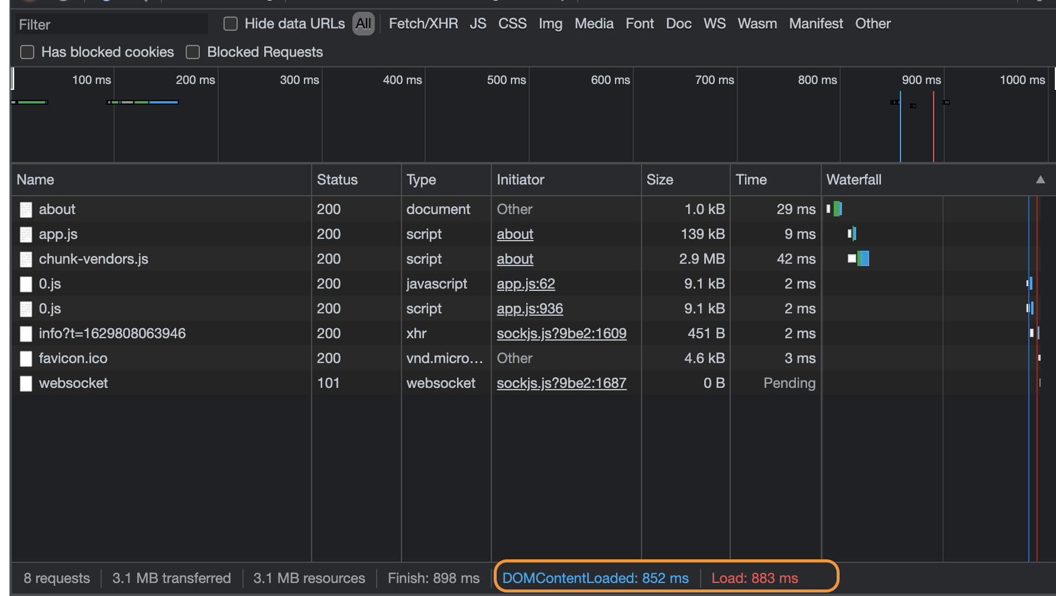This screenshot has height=596, width=1056.
Task: Select the favicon.ico request row
Action: pyautogui.click(x=533, y=358)
